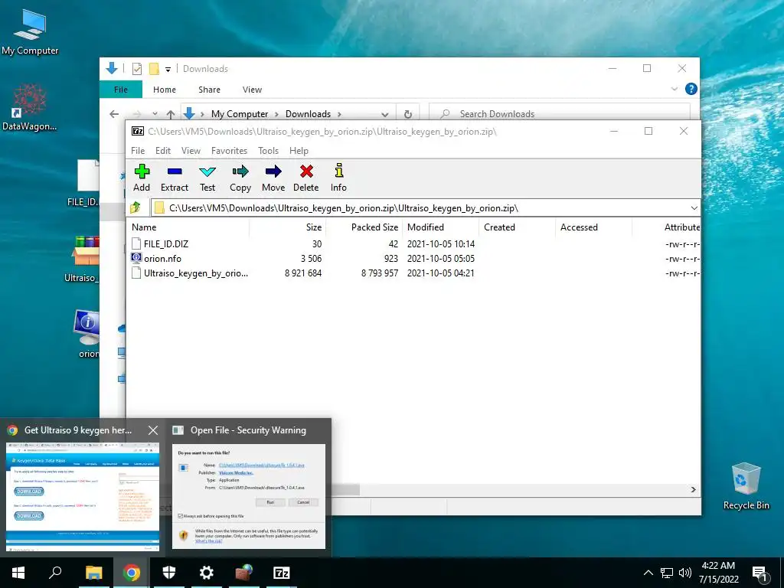This screenshot has height=588, width=784.
Task: Click the Downloads breadcrumb segment
Action: pyautogui.click(x=308, y=114)
